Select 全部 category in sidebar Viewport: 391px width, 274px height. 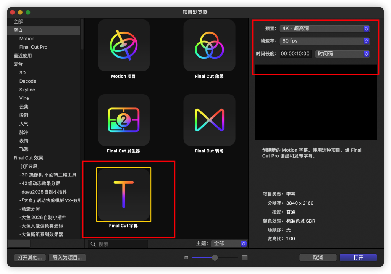pos(18,22)
